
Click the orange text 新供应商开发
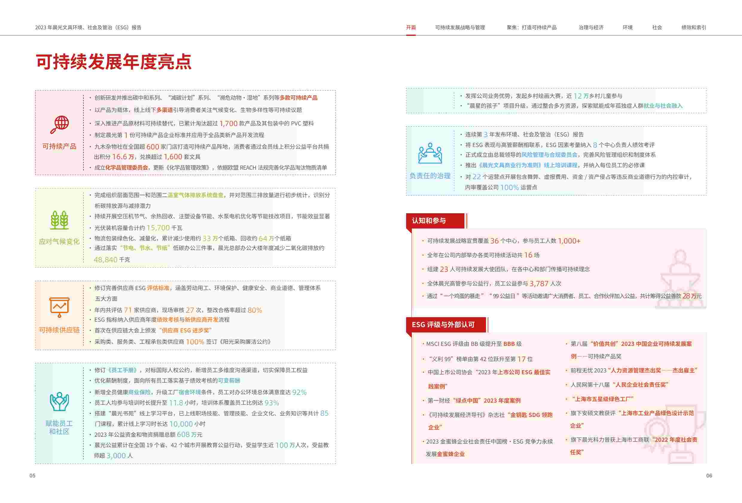pos(202,320)
